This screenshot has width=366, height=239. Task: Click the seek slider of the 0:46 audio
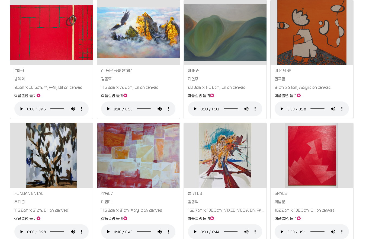57,109
